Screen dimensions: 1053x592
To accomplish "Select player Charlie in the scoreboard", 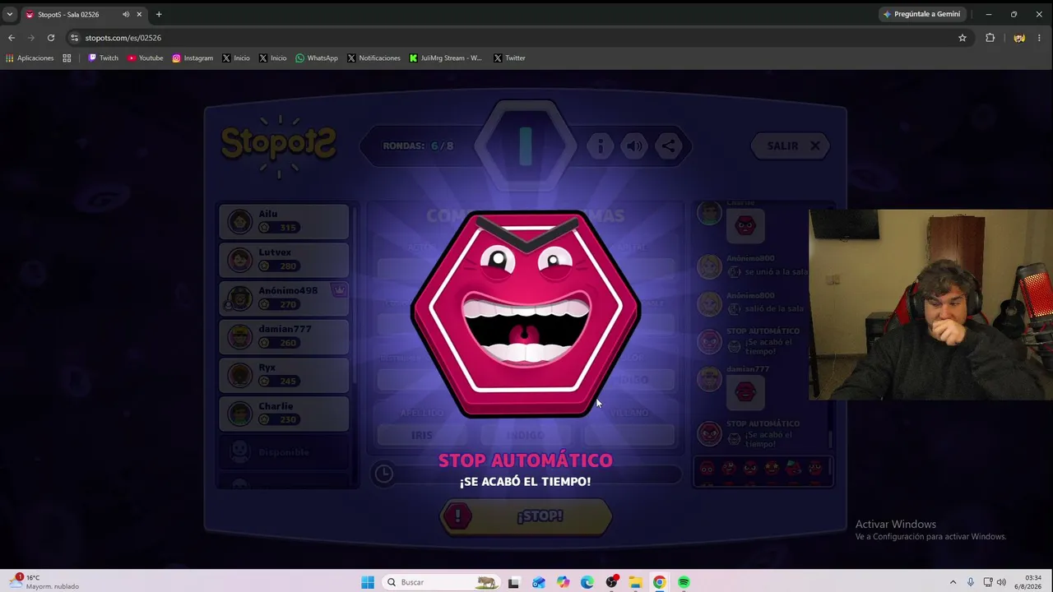I will (x=284, y=414).
